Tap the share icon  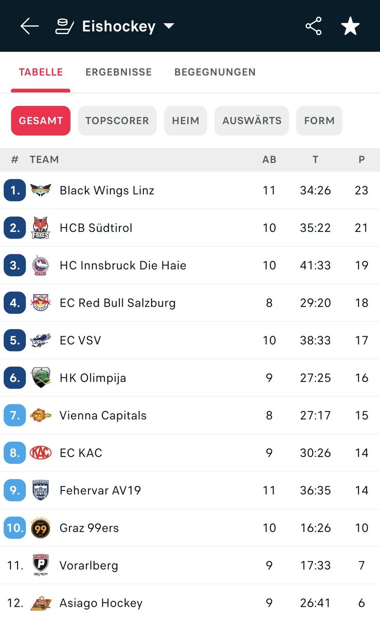(313, 26)
